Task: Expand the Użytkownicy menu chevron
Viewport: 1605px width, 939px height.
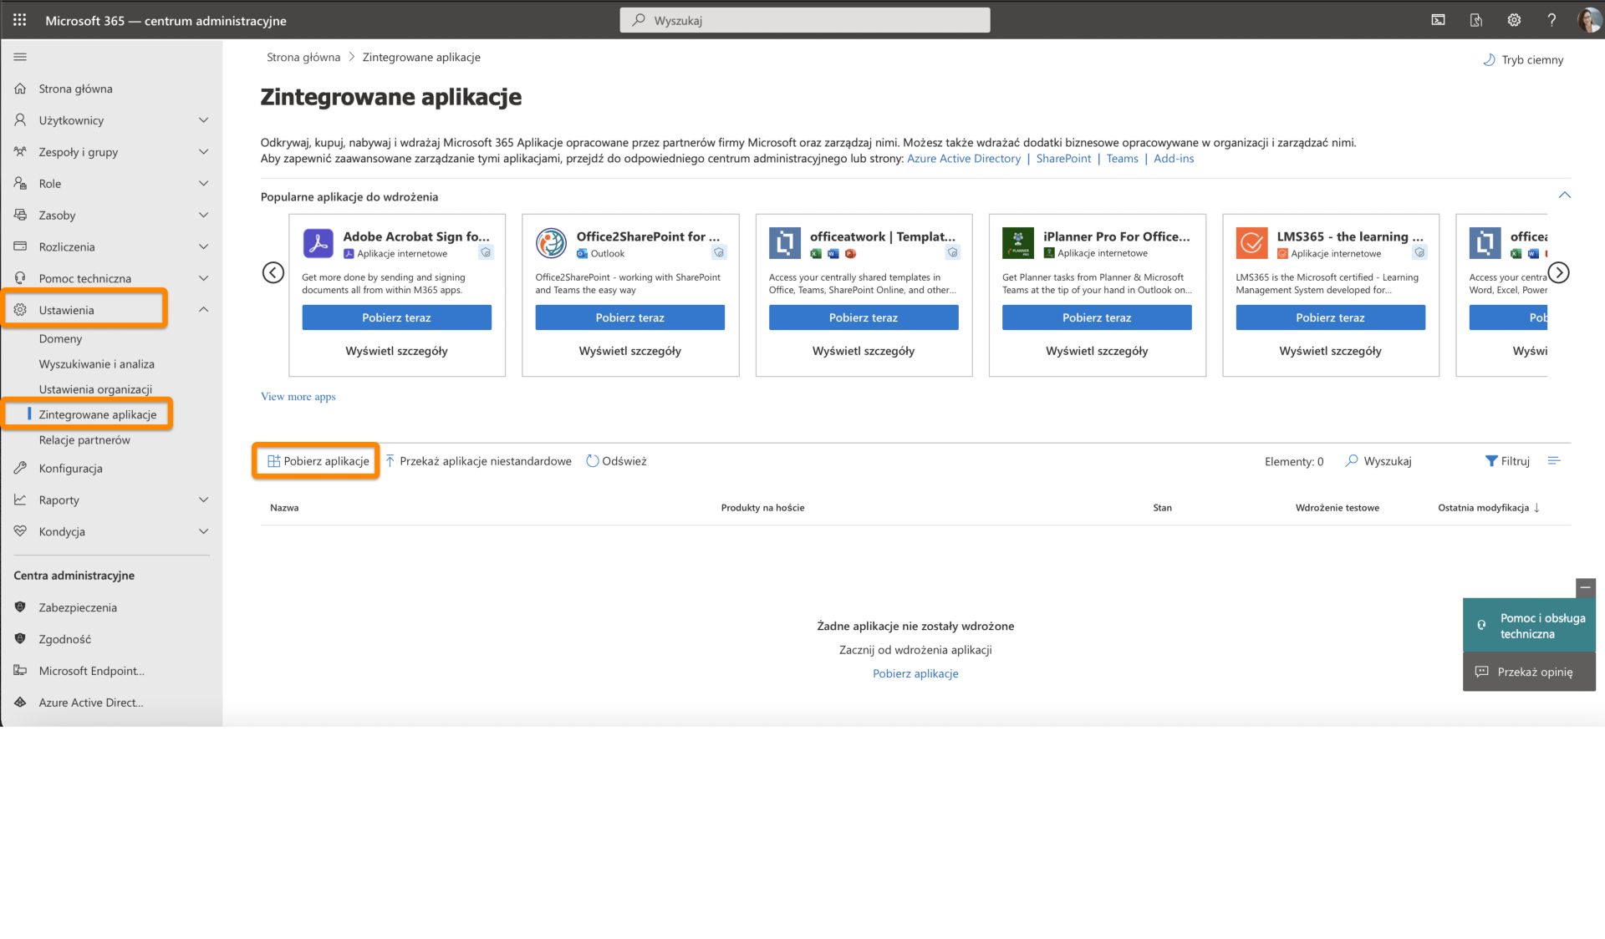Action: click(x=203, y=120)
